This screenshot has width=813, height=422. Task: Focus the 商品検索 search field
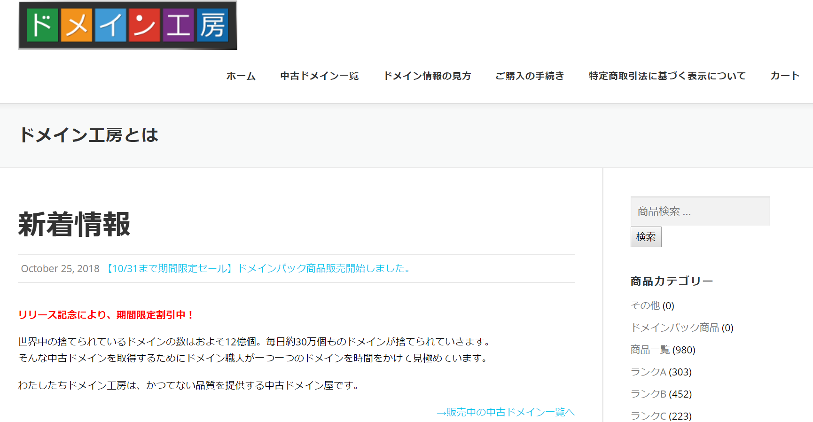pyautogui.click(x=700, y=211)
